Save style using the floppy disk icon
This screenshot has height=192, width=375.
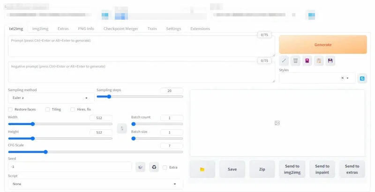pyautogui.click(x=330, y=61)
